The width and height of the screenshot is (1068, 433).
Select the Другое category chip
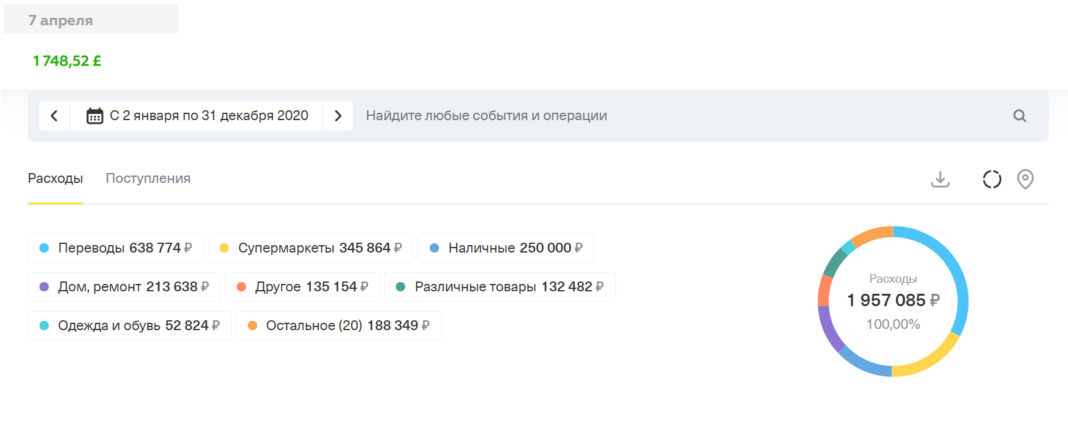(x=302, y=287)
